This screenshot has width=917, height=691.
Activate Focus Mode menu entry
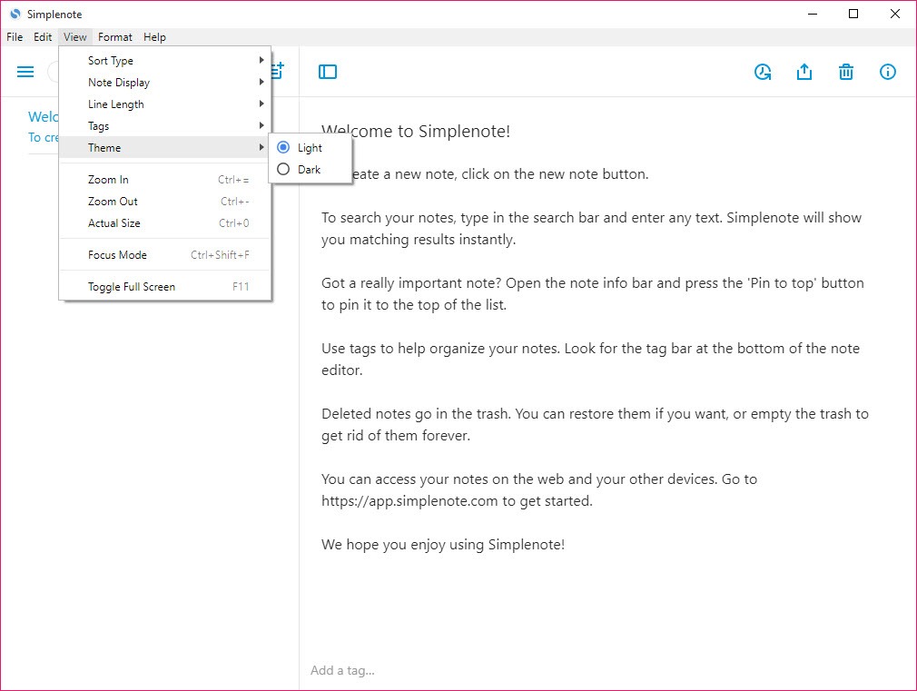[165, 255]
